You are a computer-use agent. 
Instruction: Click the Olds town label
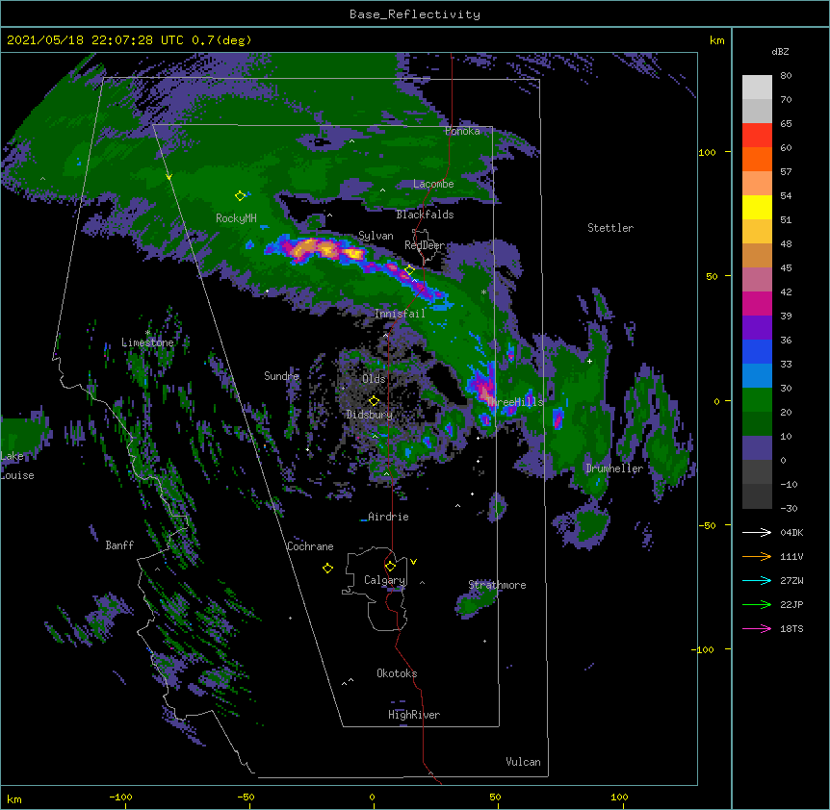pyautogui.click(x=374, y=379)
